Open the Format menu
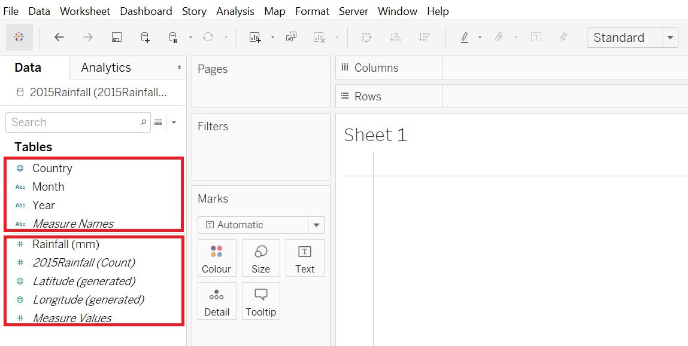The image size is (688, 346). (313, 11)
